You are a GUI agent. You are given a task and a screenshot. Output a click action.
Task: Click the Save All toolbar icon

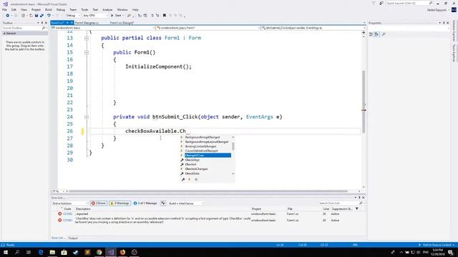point(42,16)
